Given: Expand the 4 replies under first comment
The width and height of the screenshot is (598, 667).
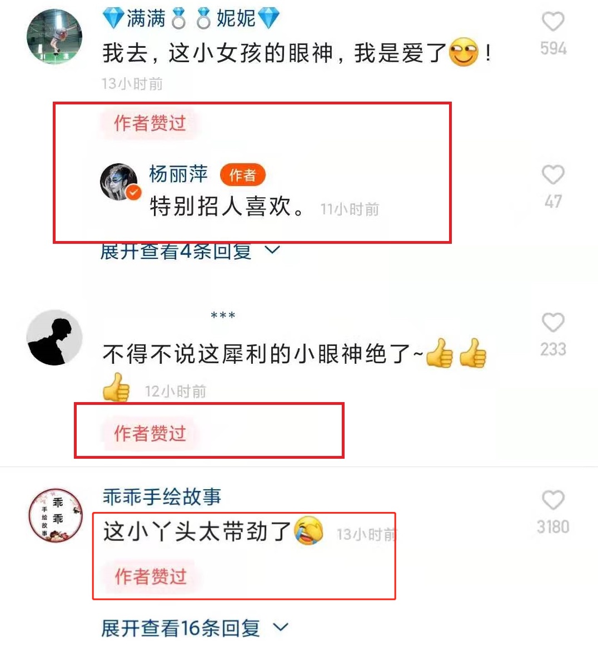Looking at the screenshot, I should 190,251.
